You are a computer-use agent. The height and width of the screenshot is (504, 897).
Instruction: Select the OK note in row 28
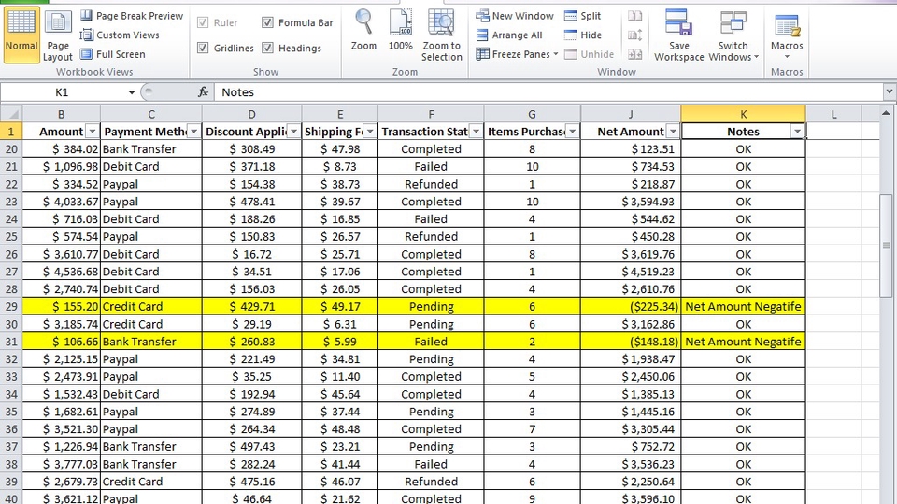click(x=743, y=288)
